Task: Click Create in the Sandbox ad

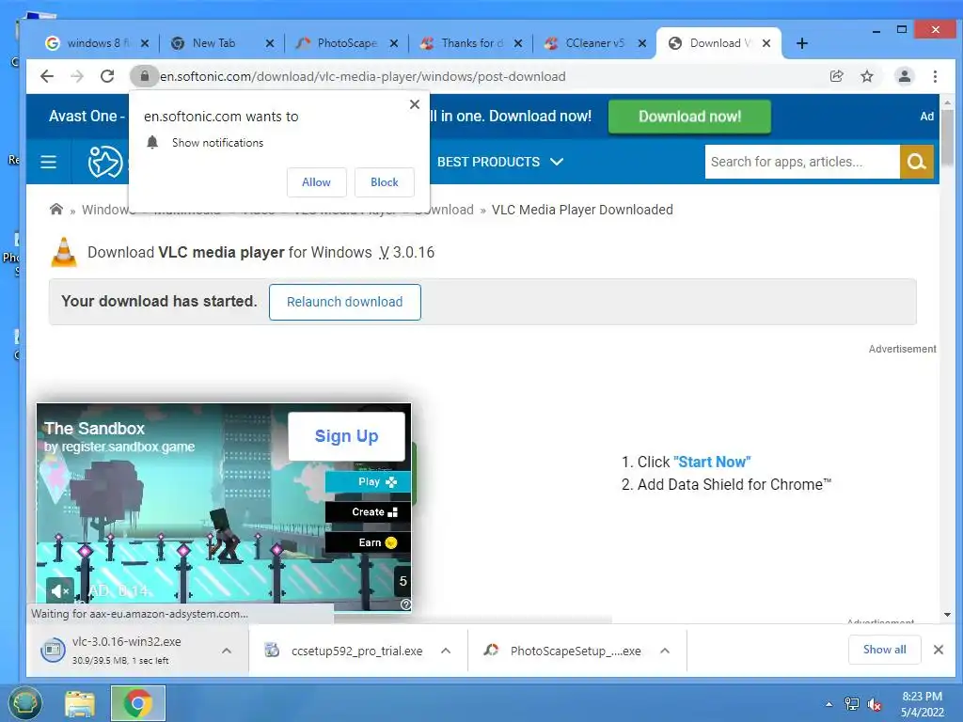Action: tap(369, 512)
